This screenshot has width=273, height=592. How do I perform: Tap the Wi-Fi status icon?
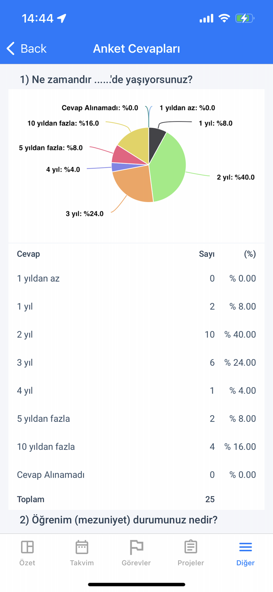coord(224,18)
